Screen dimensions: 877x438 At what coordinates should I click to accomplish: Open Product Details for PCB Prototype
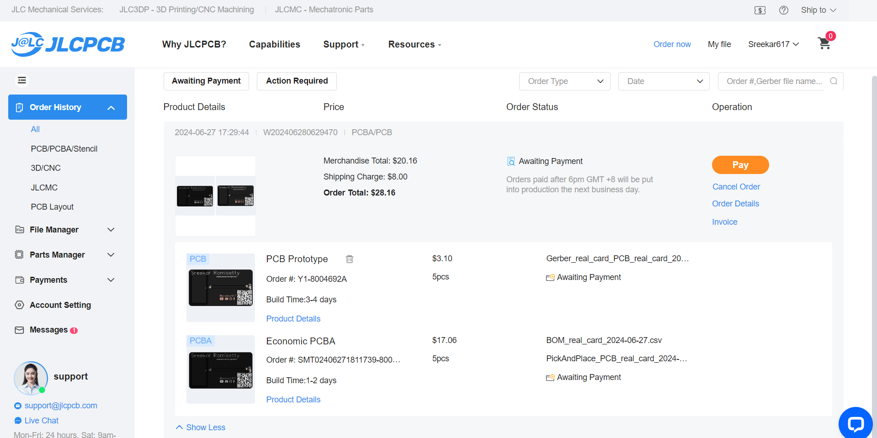[293, 319]
